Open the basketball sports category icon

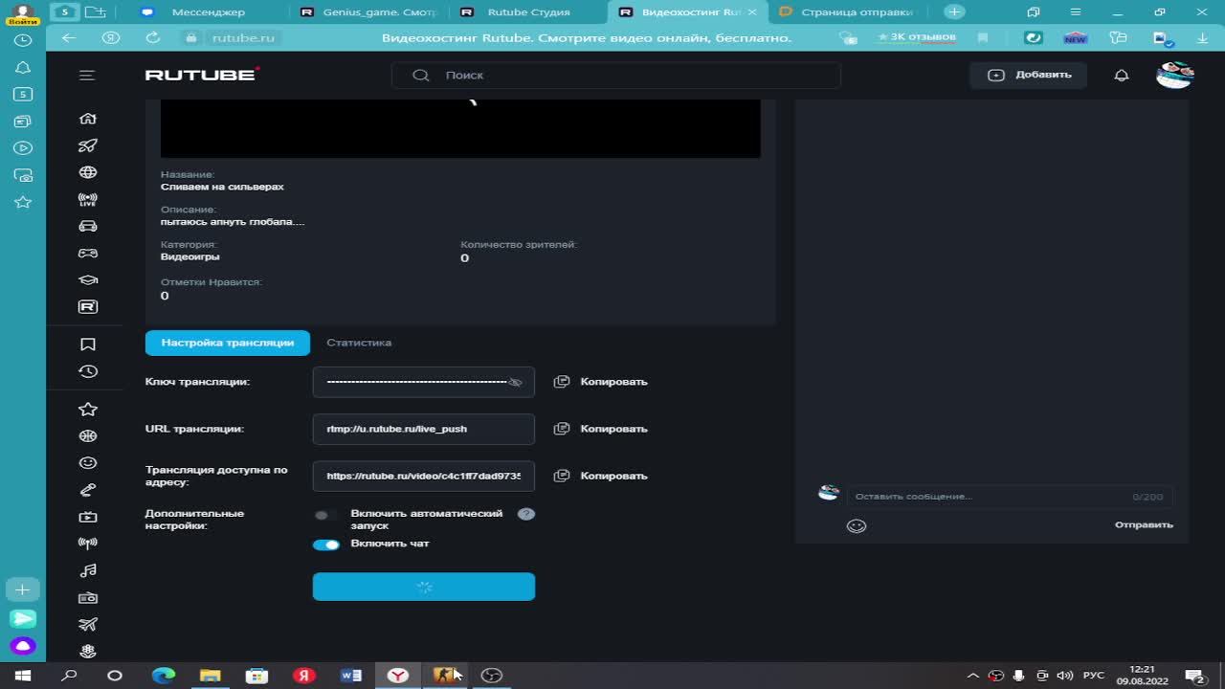coord(88,435)
